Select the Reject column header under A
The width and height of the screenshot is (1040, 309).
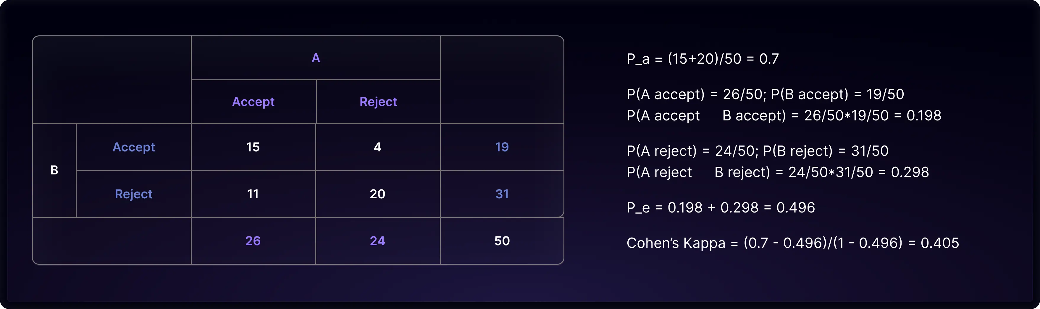(x=378, y=102)
